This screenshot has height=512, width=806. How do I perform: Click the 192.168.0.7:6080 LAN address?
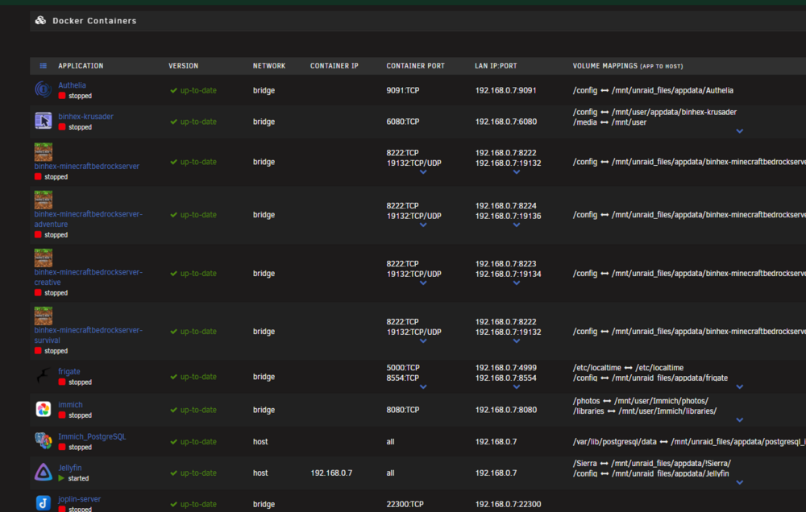(506, 122)
